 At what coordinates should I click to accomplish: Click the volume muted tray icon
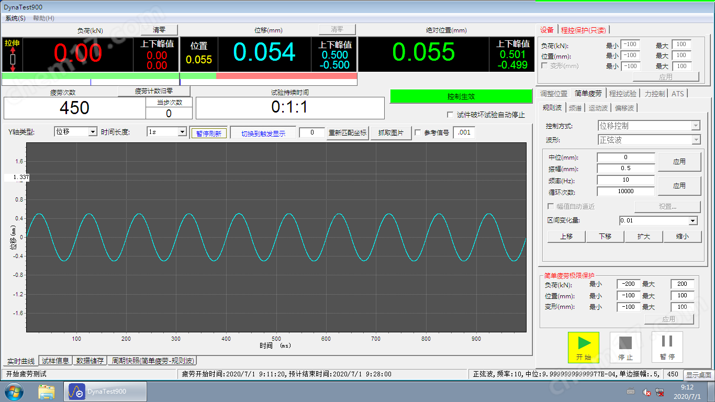(x=647, y=392)
